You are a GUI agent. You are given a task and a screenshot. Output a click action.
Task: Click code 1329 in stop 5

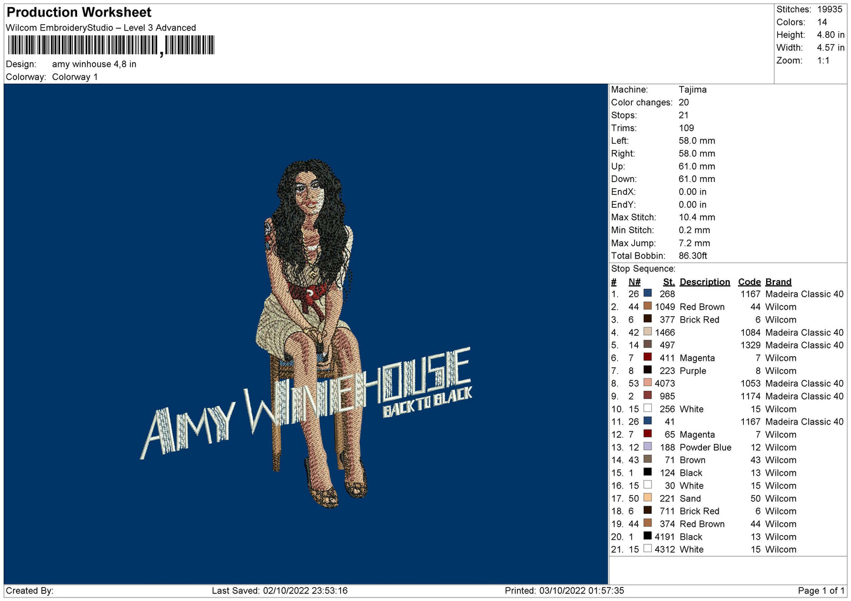coord(750,345)
